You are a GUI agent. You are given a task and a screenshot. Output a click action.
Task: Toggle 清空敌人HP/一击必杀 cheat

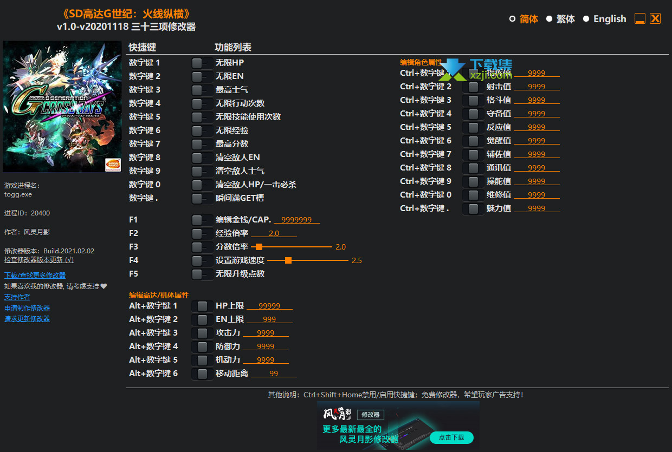[x=202, y=185]
